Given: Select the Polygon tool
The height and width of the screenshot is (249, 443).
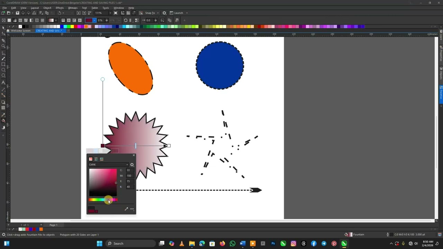Looking at the screenshot, I should pos(3,75).
